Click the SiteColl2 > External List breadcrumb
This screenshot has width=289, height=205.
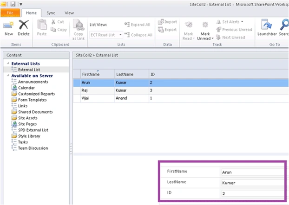(x=97, y=55)
